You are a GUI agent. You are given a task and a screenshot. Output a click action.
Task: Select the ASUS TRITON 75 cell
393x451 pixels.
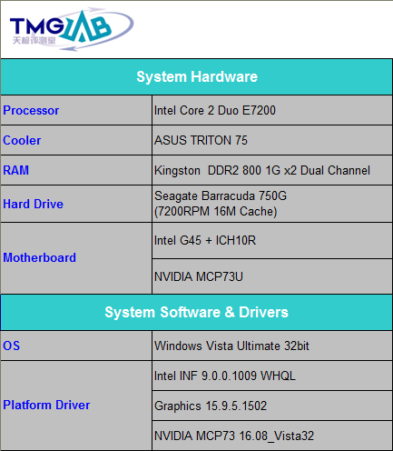(x=272, y=140)
